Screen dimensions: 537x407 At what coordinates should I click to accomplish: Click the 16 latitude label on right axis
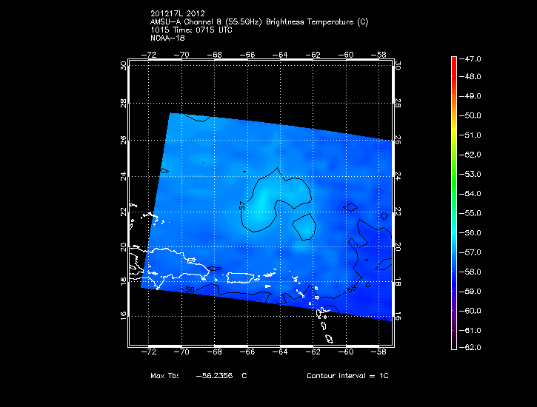pyautogui.click(x=398, y=316)
